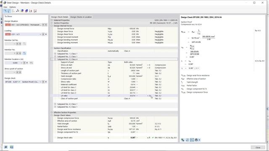Click highlighted icon left of the printer
This screenshot has width=269, height=151.
[x=192, y=140]
